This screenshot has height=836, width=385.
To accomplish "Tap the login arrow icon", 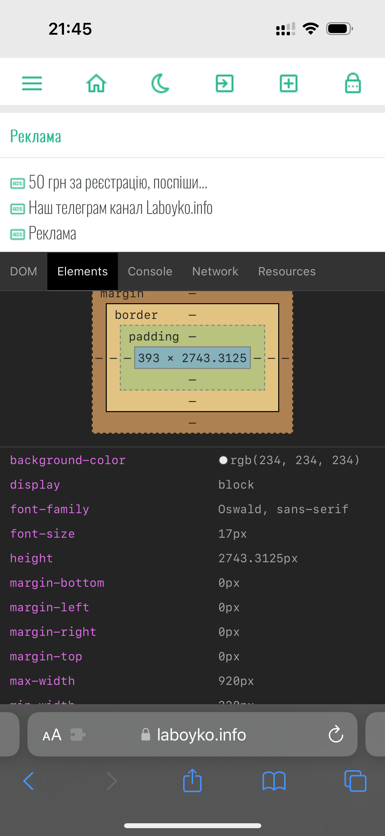I will 225,83.
